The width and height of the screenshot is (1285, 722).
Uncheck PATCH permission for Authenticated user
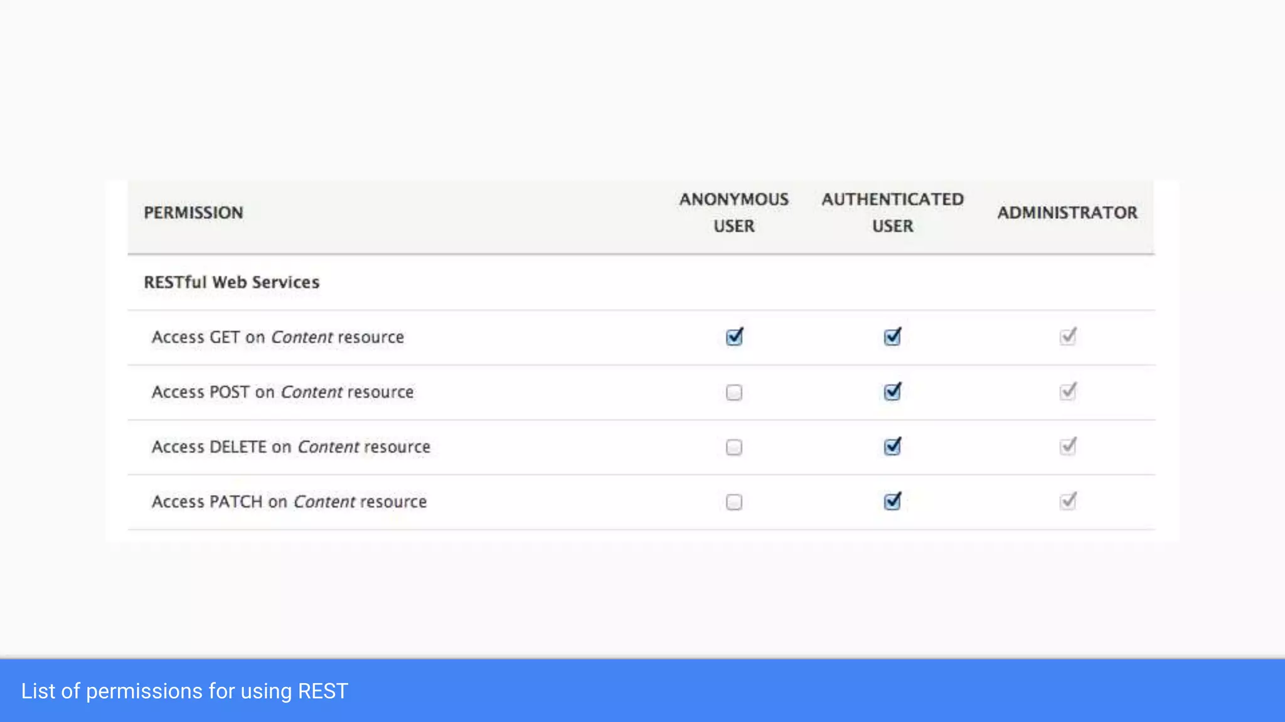[892, 501]
